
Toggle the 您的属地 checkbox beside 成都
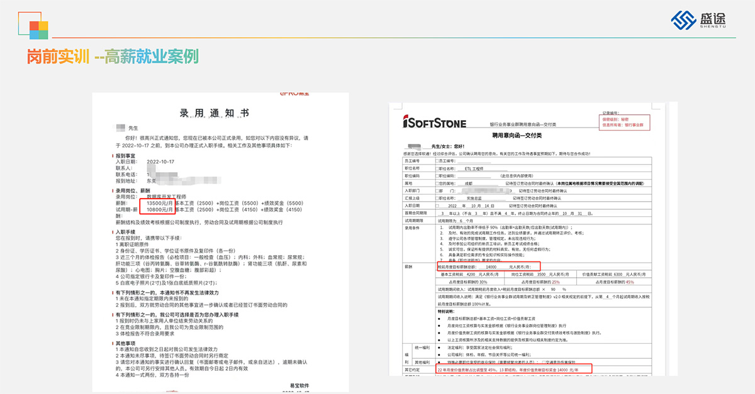[x=439, y=183]
